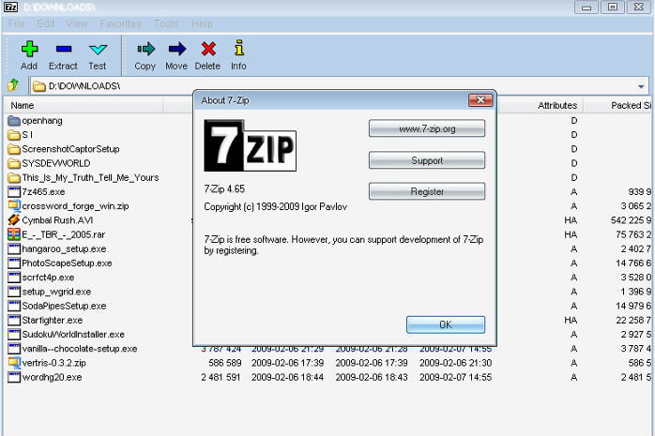Viewport: 655px width, 436px height.
Task: Click the Support button
Action: click(x=427, y=160)
